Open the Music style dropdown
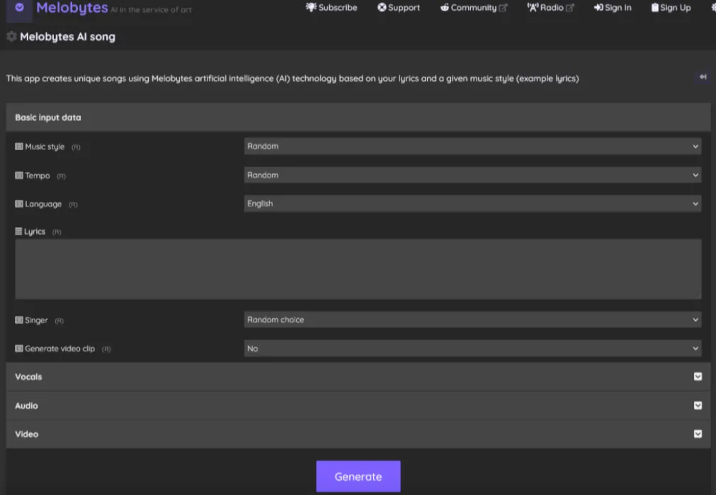This screenshot has width=716, height=495. coord(472,146)
